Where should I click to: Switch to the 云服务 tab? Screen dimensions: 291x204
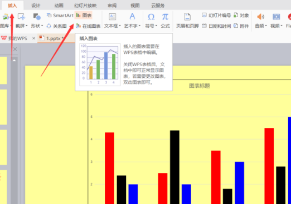point(158,6)
